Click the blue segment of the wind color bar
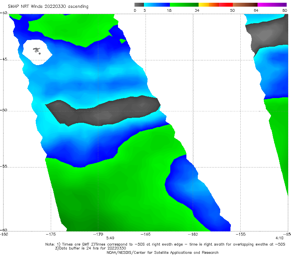This screenshot has width=291, height=255. (157, 5)
